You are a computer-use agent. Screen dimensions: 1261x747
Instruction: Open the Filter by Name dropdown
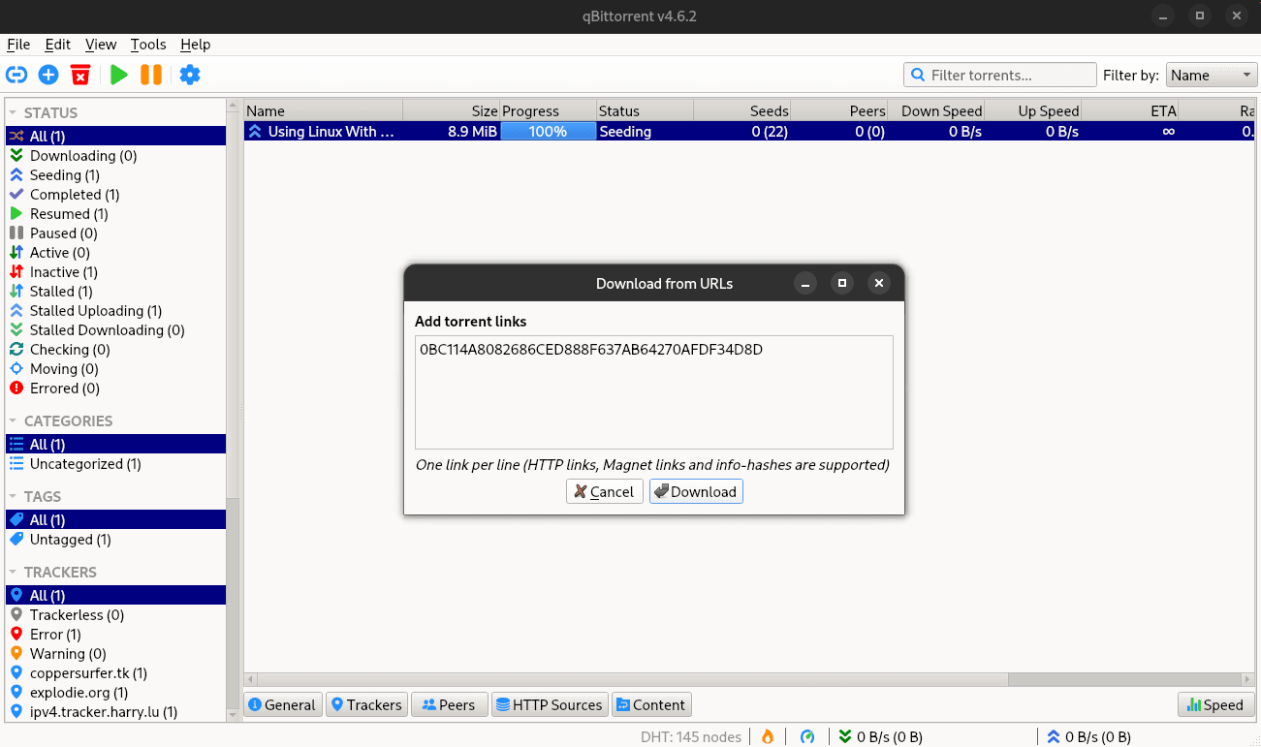click(x=1211, y=76)
